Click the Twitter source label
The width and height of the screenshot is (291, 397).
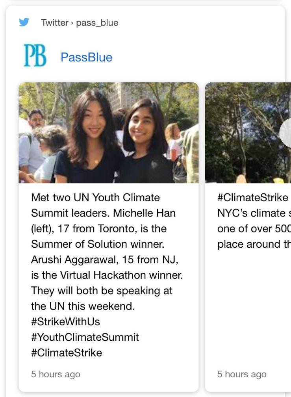(x=55, y=22)
